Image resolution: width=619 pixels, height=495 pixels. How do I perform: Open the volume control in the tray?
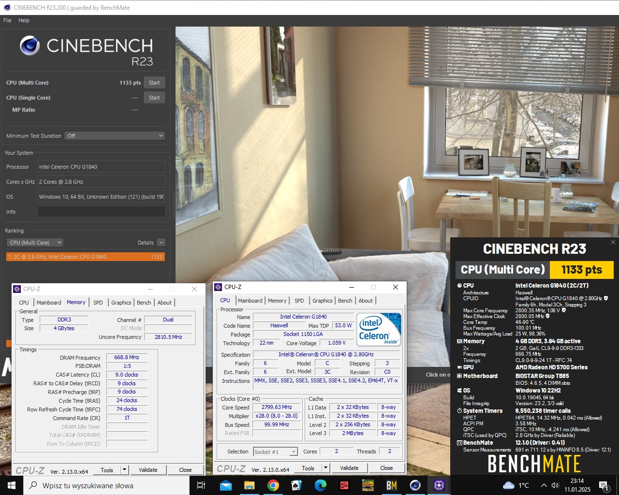(x=555, y=485)
